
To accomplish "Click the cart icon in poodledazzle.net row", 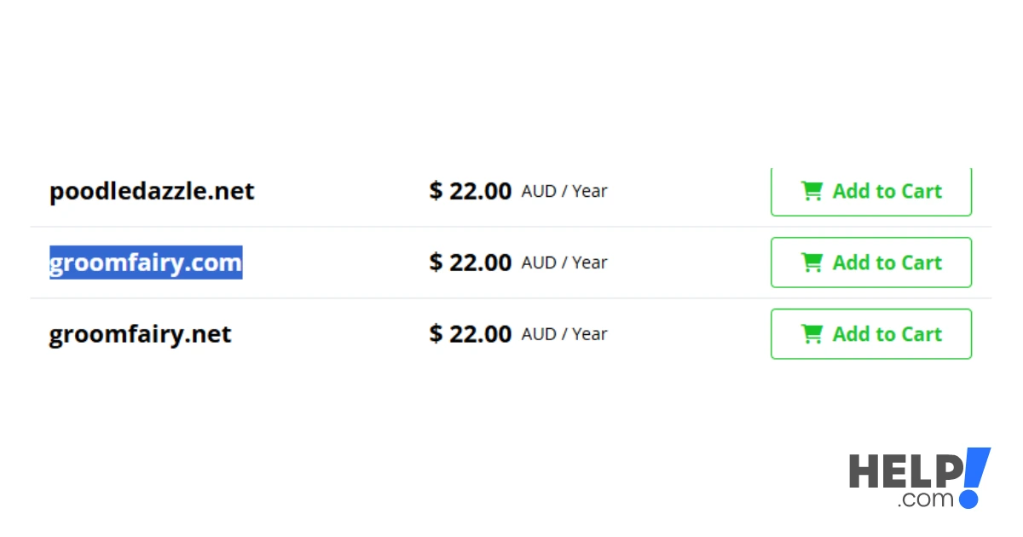I will click(812, 191).
